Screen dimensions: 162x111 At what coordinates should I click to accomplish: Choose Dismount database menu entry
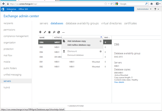tap(82, 53)
